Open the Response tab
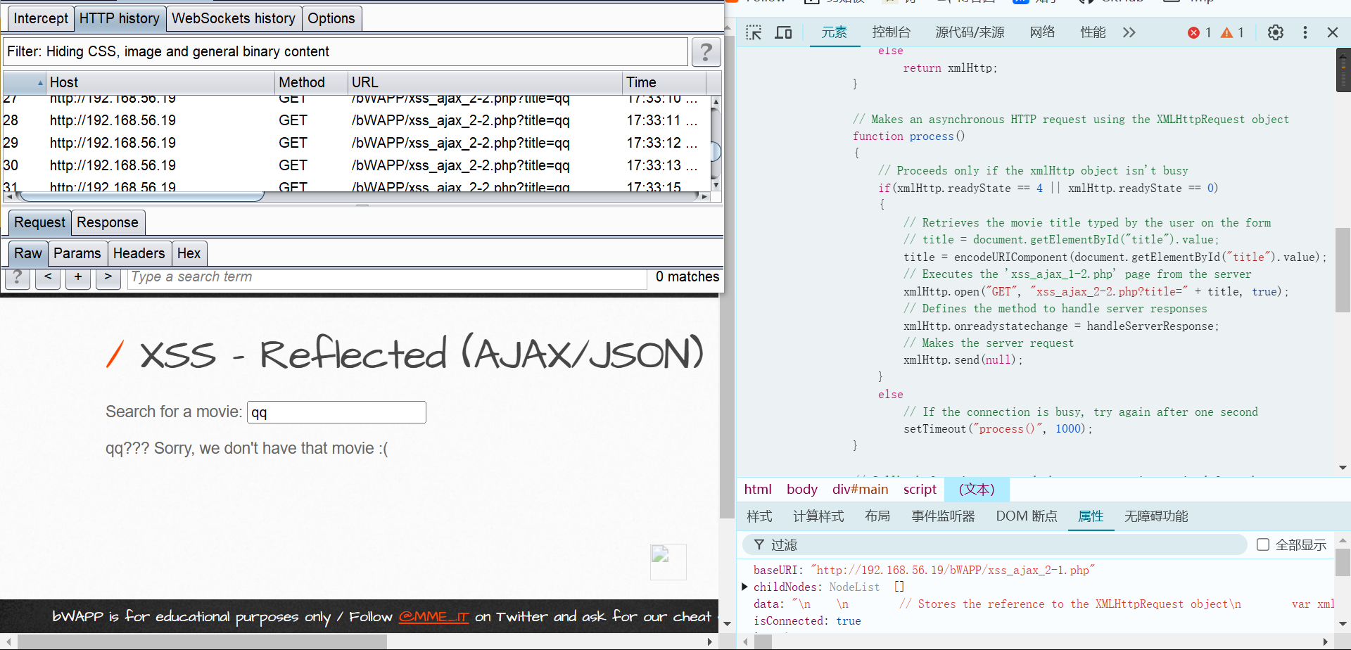 [x=108, y=222]
